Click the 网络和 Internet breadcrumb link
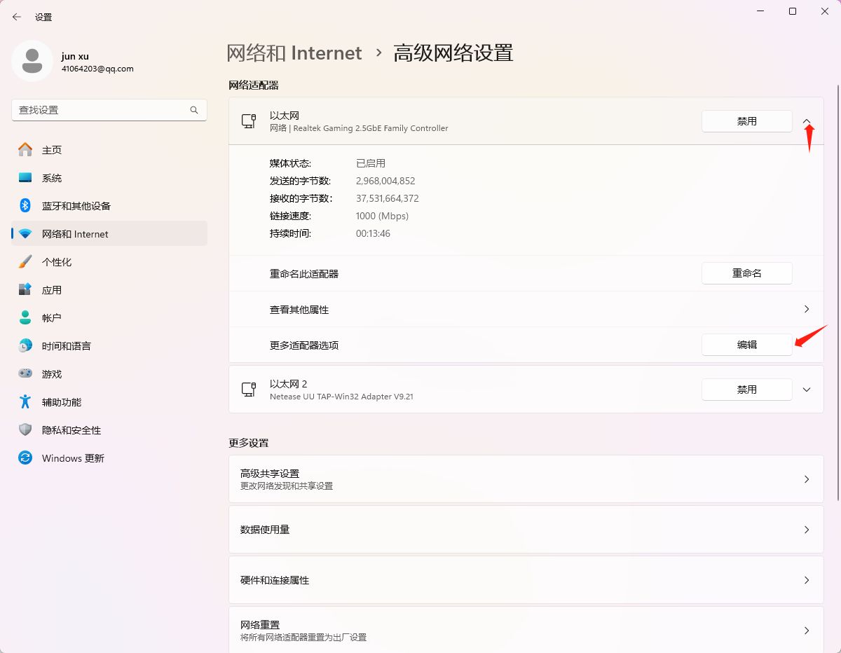Image resolution: width=841 pixels, height=653 pixels. click(294, 53)
